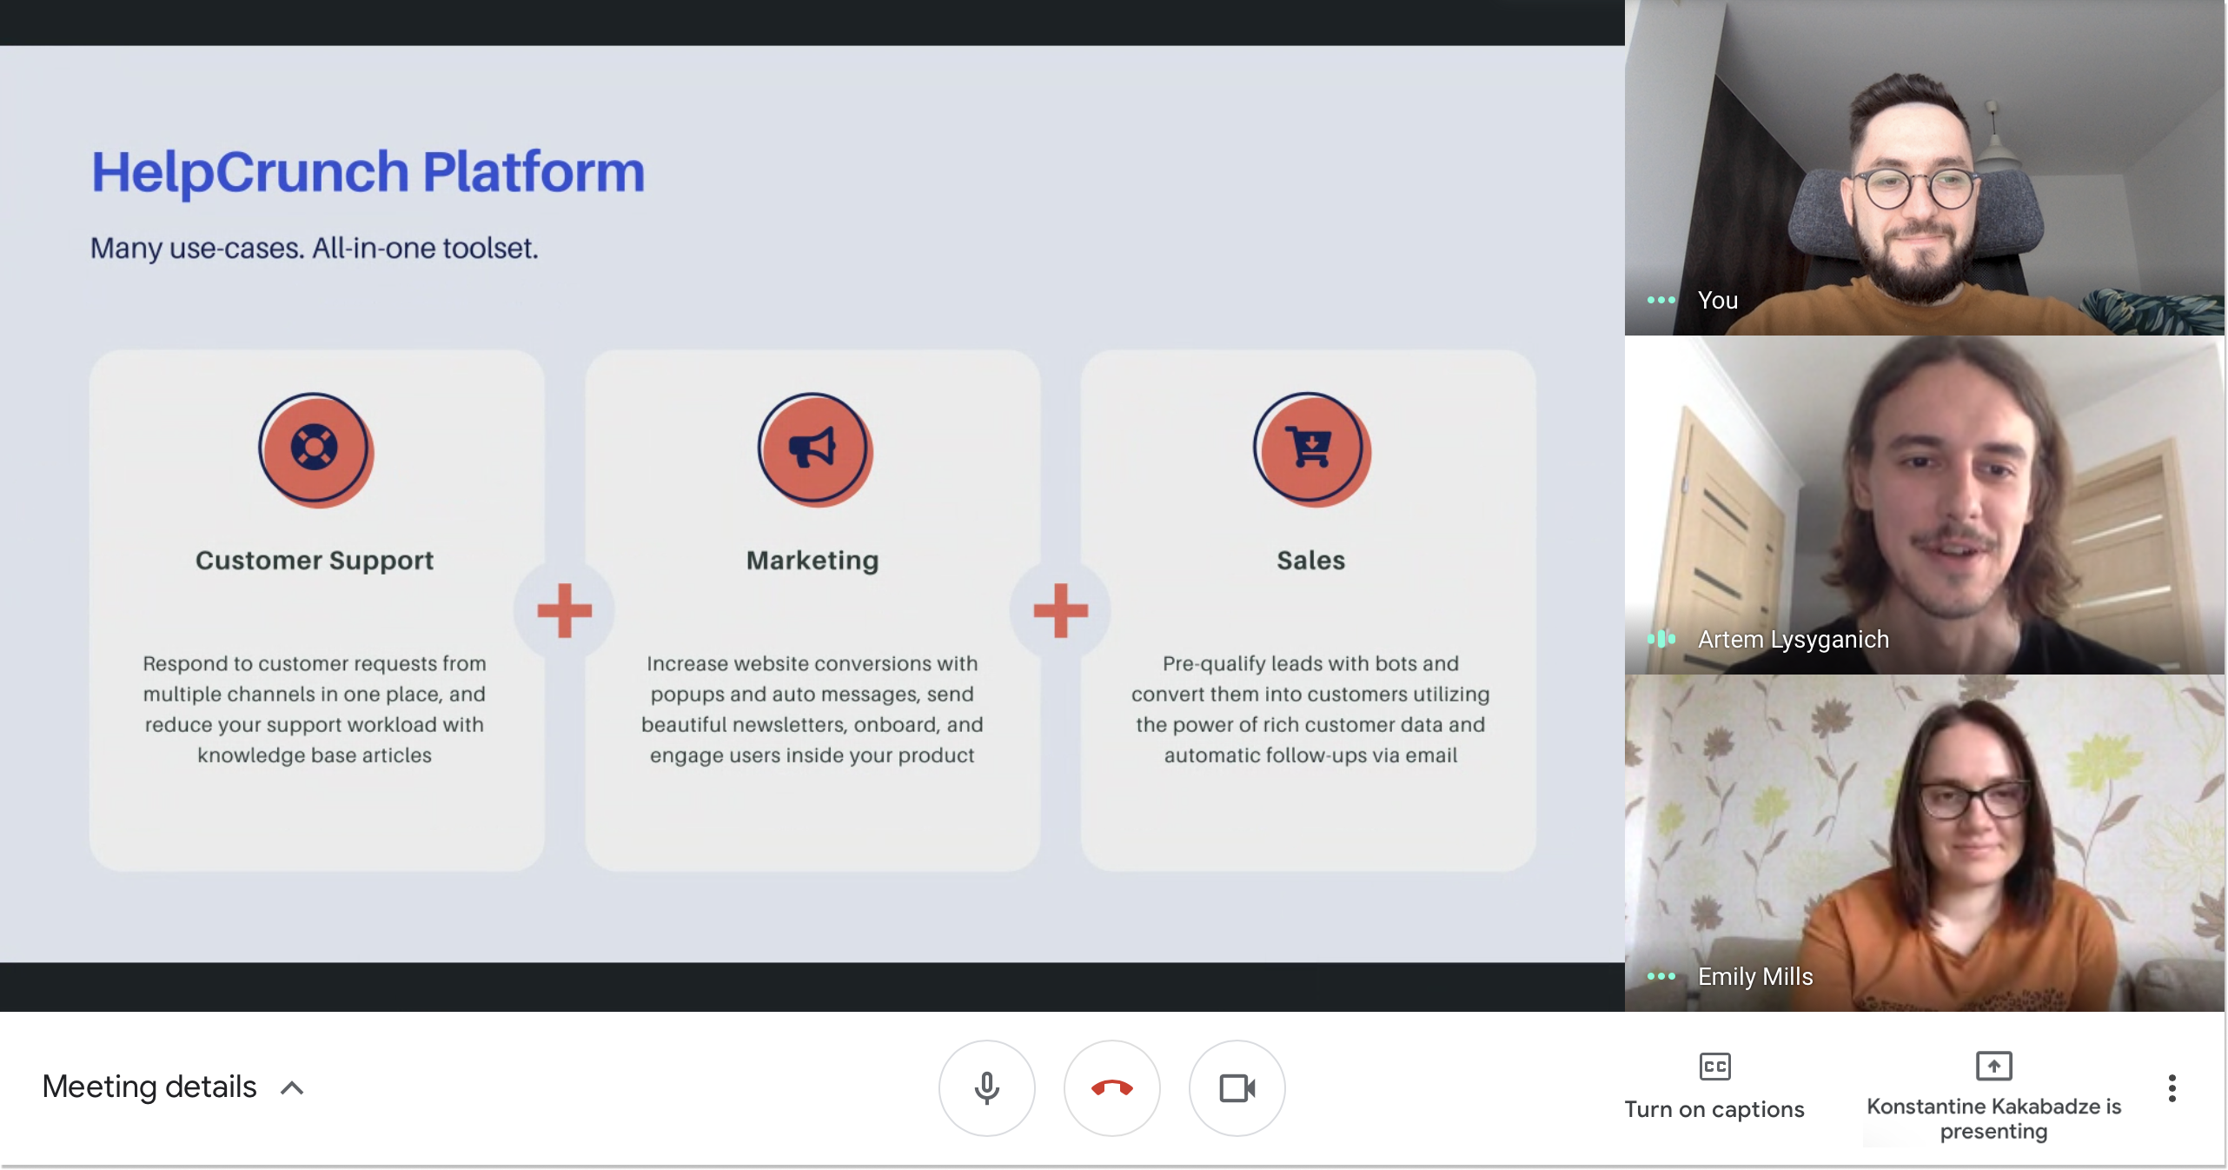The image size is (2228, 1170).
Task: Open the Meeting details label
Action: click(x=149, y=1087)
